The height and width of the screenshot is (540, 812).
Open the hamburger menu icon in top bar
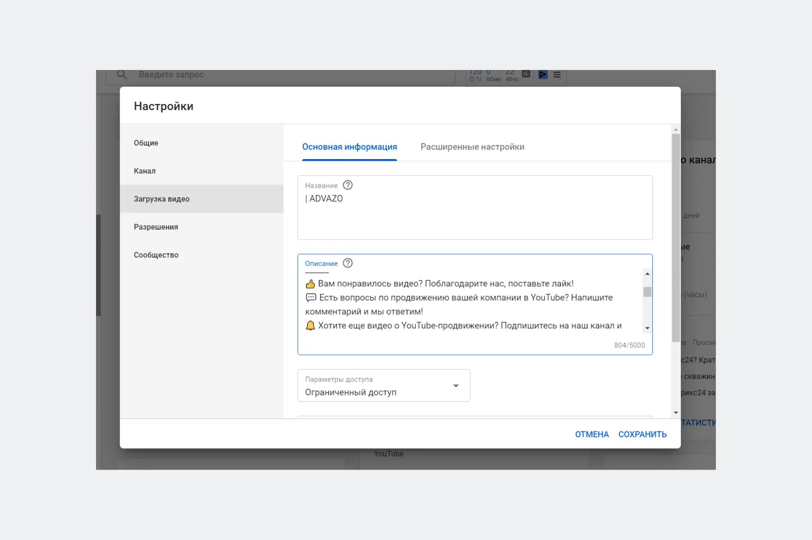tap(557, 75)
